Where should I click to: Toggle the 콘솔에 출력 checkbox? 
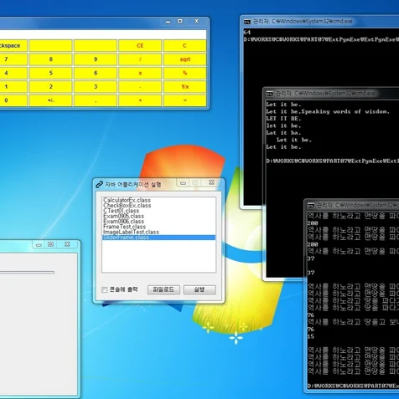pos(105,290)
